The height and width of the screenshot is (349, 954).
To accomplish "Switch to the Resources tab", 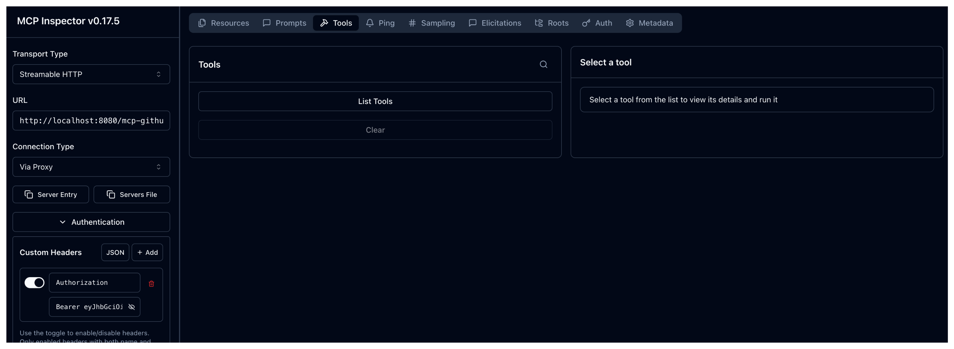I will (223, 23).
